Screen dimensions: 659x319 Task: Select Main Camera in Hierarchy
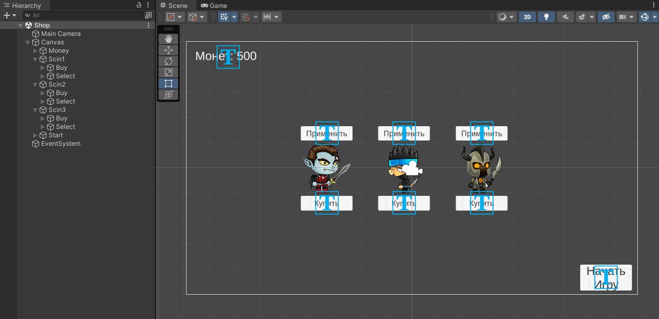tap(61, 34)
